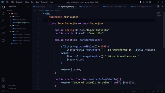The height and width of the screenshot is (93, 165).
Task: Click the MostrarColorCabello function name
Action: pyautogui.click(x=103, y=79)
